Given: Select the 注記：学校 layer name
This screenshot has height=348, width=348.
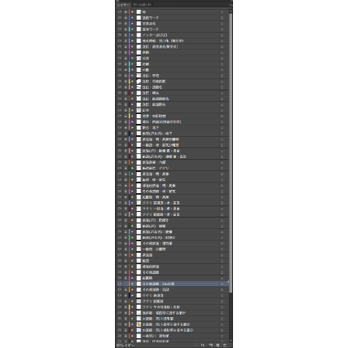Looking at the screenshot, I should pyautogui.click(x=151, y=76).
